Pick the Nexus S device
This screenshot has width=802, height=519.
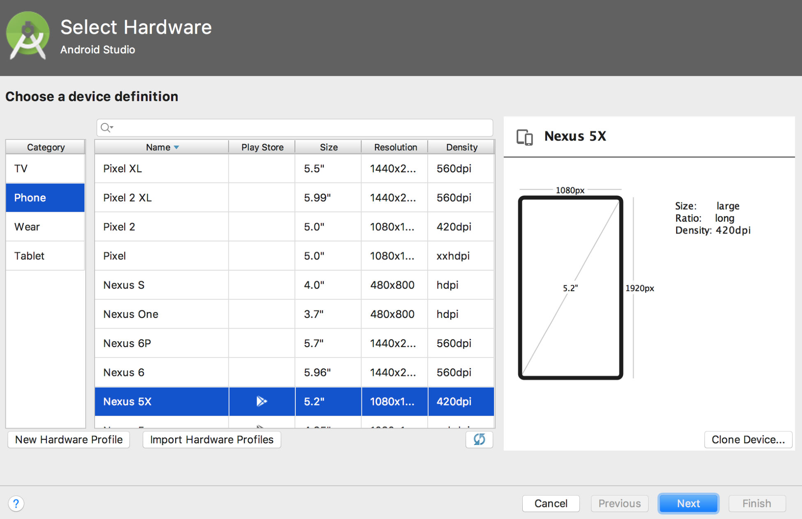[294, 285]
